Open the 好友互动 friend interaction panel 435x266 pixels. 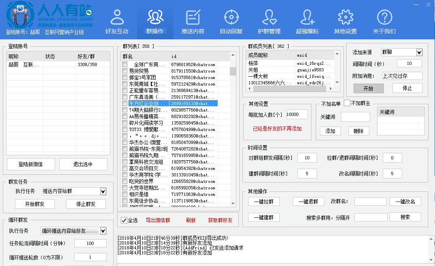(117, 21)
